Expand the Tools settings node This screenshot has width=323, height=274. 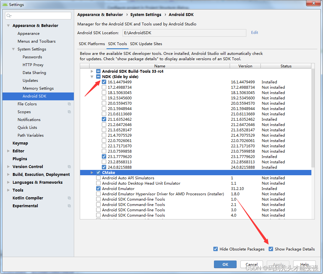coord(8,190)
